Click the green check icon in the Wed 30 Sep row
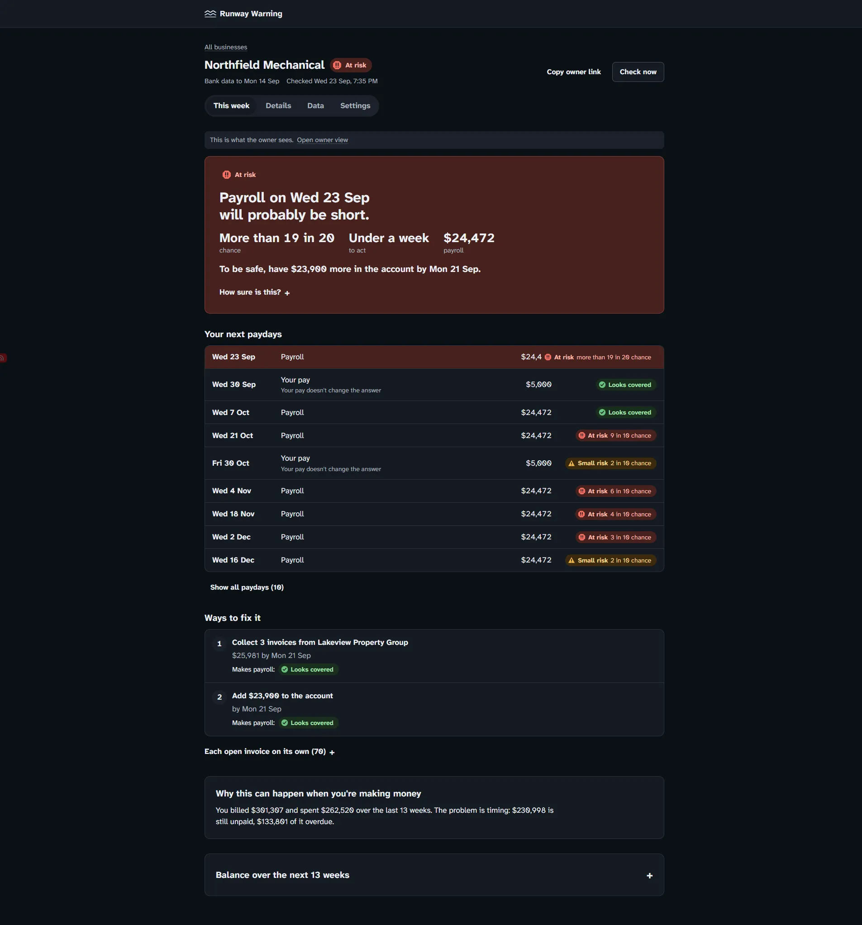This screenshot has height=925, width=862. click(602, 385)
